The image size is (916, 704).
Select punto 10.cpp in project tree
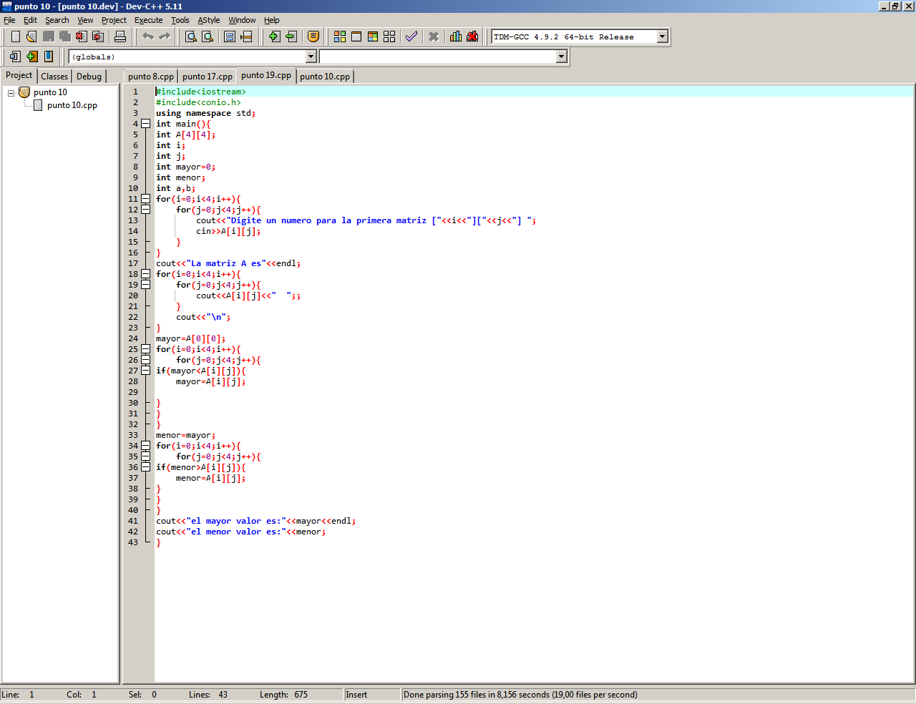tap(72, 105)
